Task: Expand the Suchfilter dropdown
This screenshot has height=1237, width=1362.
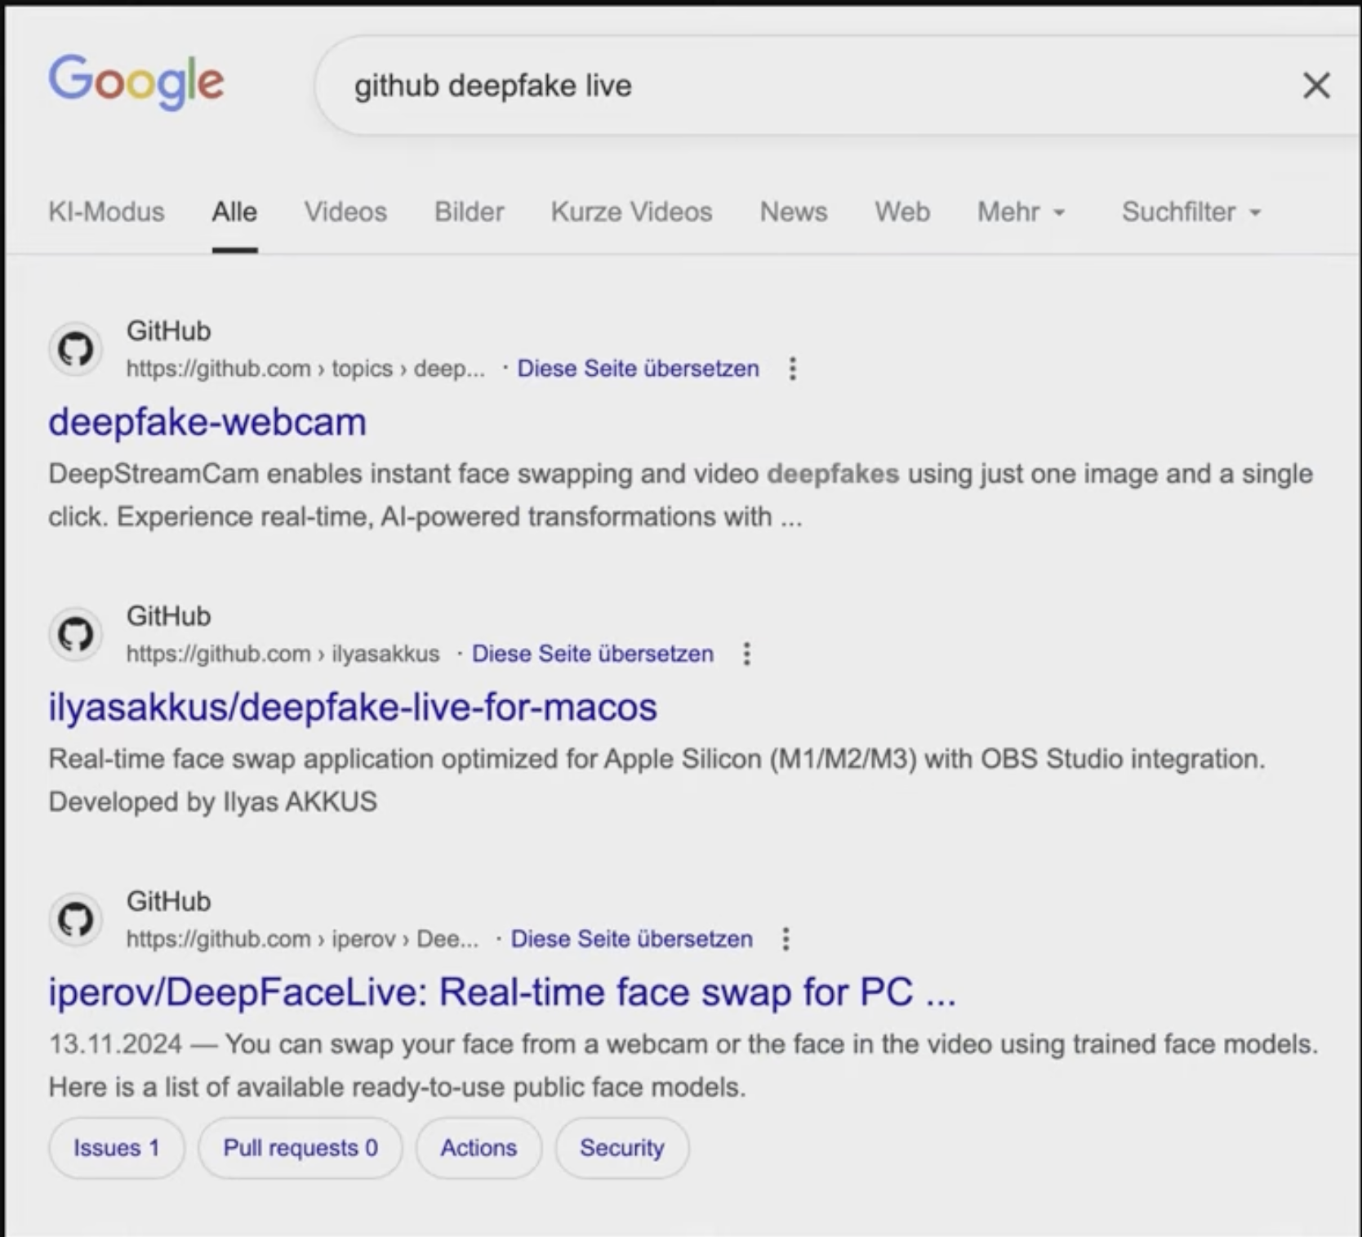Action: tap(1191, 212)
